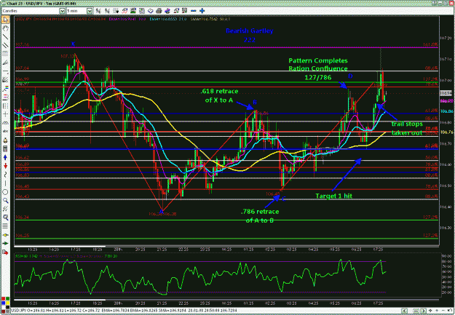Click the Bearish Gartley title text
Image resolution: width=455 pixels, height=315 pixels.
pos(250,31)
